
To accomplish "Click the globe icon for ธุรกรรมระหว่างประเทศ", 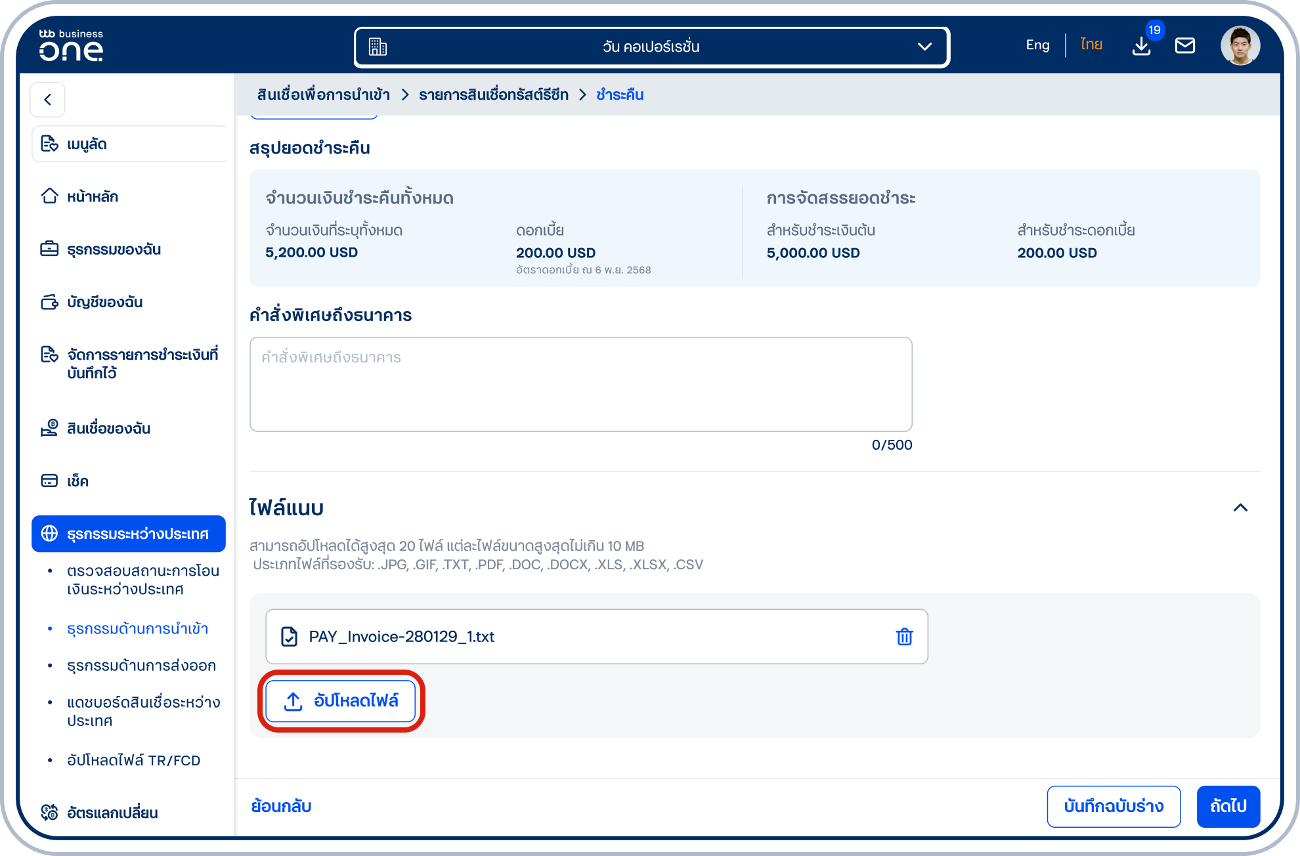I will click(x=49, y=534).
